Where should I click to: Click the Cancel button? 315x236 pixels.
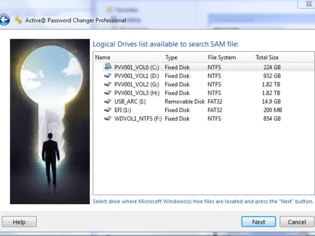[297, 222]
